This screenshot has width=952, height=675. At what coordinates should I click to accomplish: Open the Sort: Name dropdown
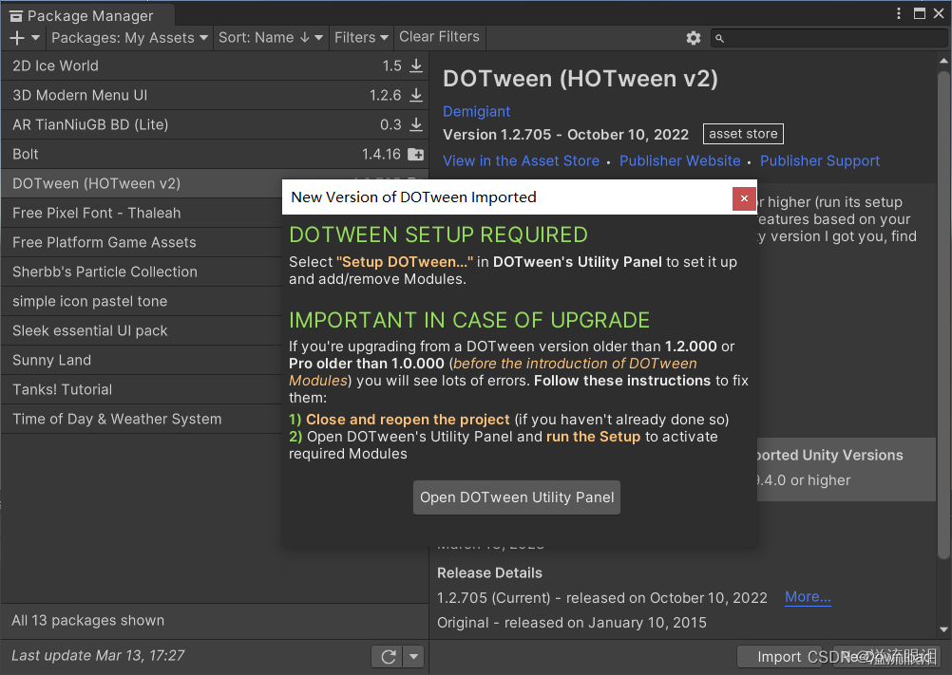click(x=270, y=38)
